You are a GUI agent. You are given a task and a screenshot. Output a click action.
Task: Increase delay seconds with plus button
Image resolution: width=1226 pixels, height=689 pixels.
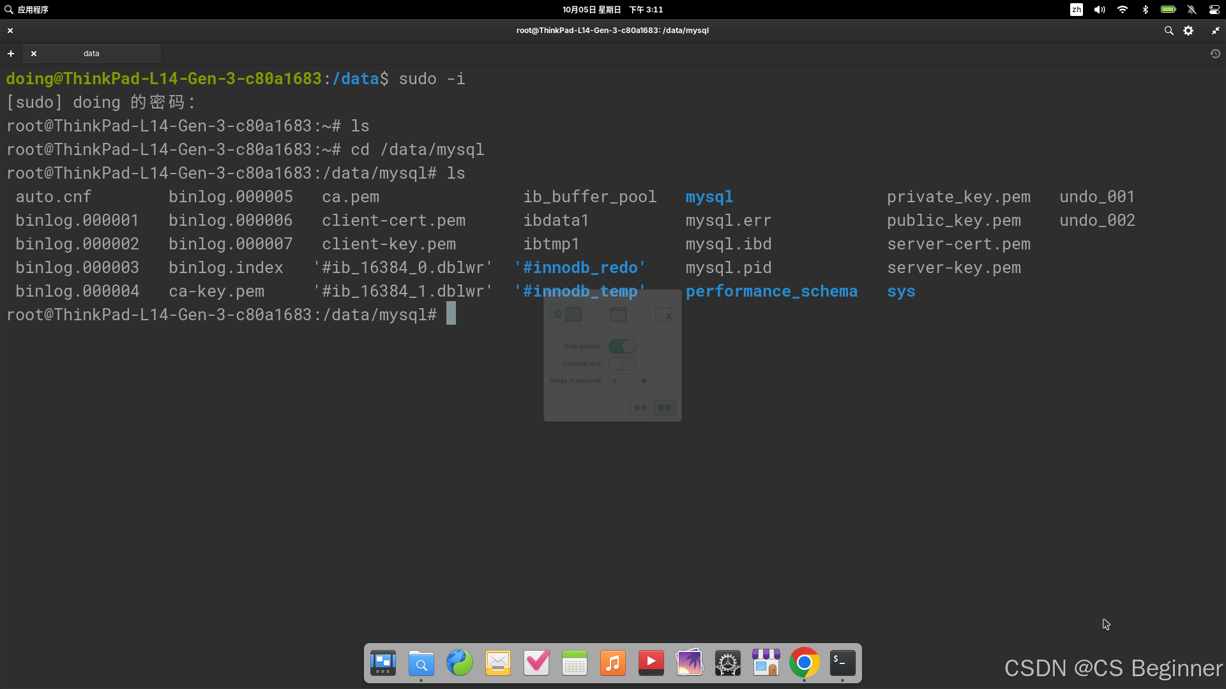(x=644, y=381)
